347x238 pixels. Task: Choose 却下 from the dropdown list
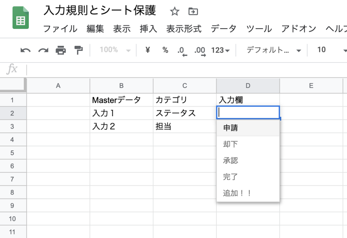point(248,144)
